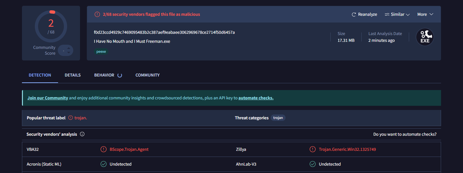Screen dimensions: 463x173
Task: Click the warning icon for Zillya detection
Action: click(x=313, y=149)
